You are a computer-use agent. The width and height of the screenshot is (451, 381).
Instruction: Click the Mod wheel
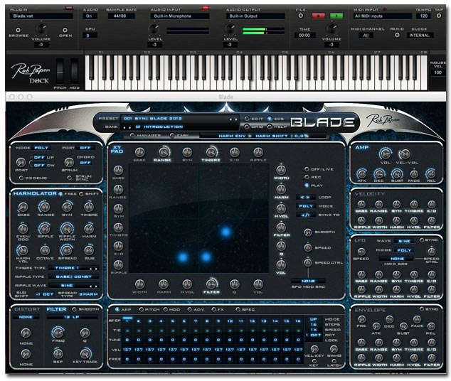tap(75, 71)
